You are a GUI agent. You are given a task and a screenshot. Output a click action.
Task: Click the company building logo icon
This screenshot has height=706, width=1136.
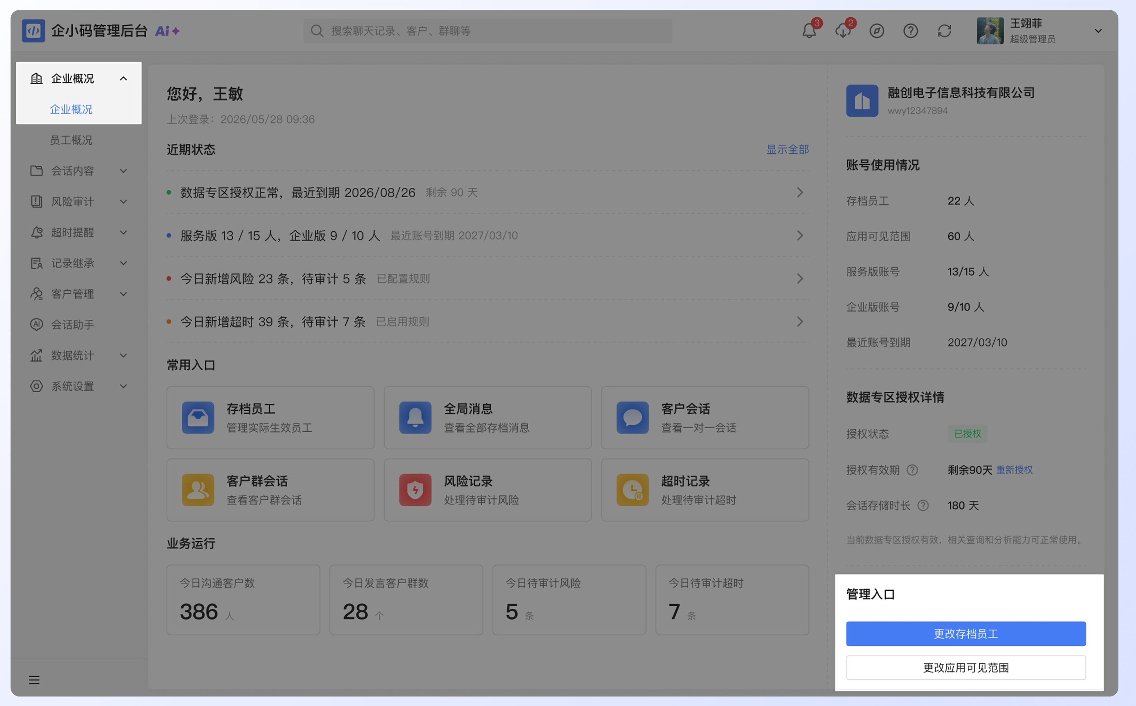click(862, 101)
